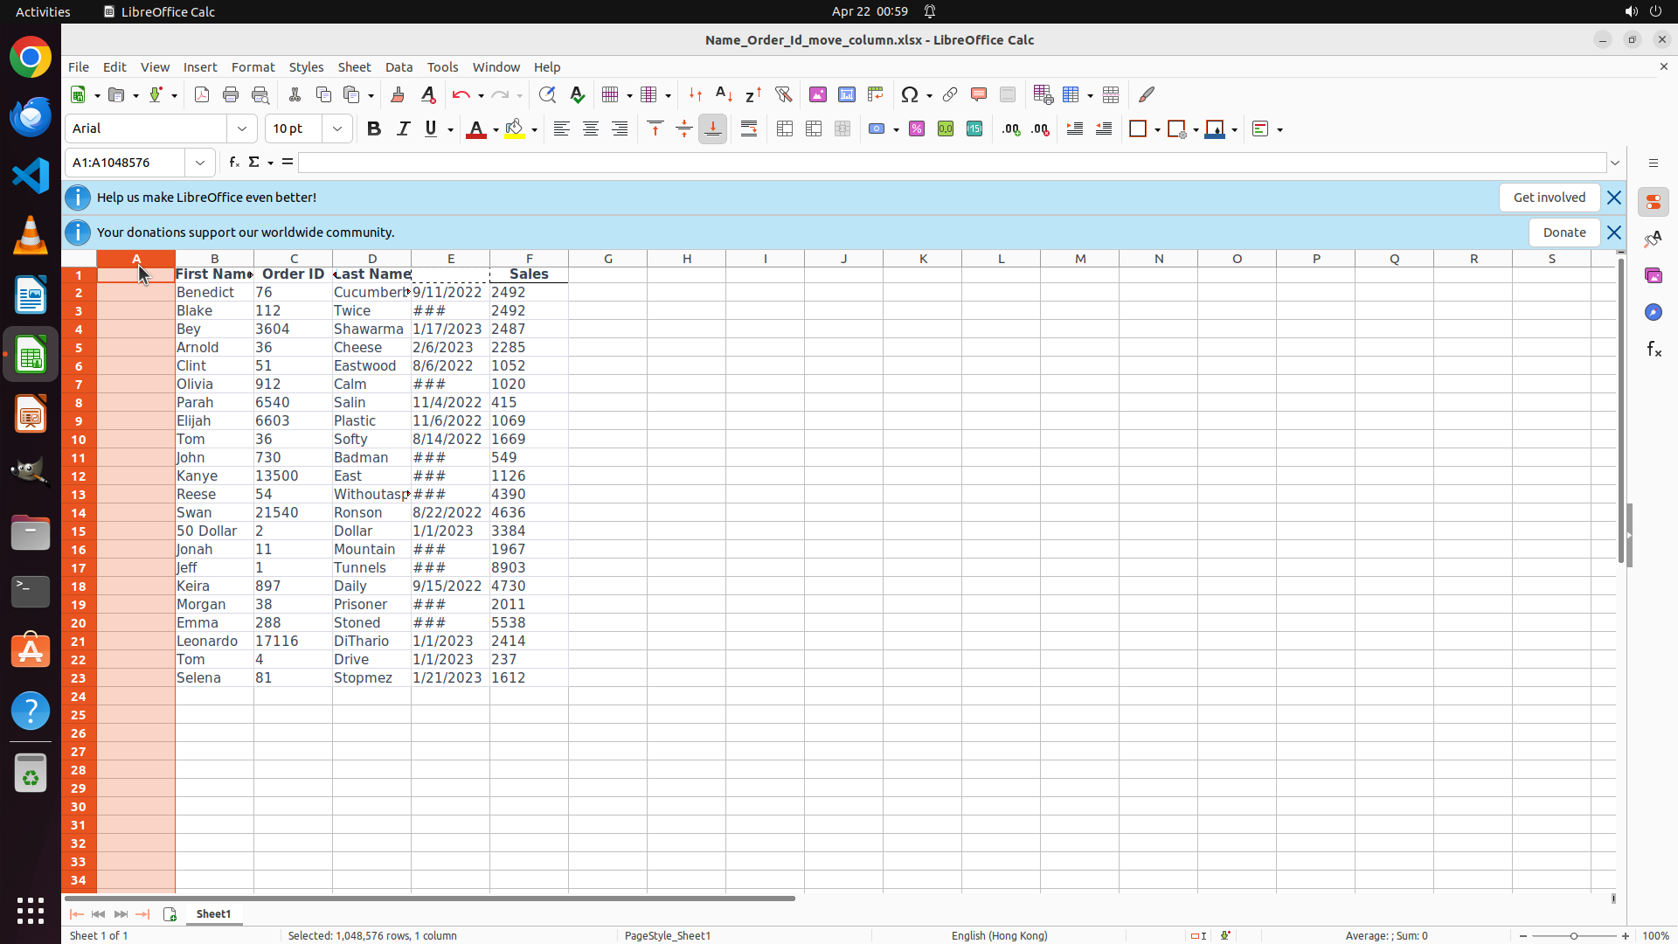Switch to the Sheet1 tab
The height and width of the screenshot is (944, 1678).
click(213, 913)
